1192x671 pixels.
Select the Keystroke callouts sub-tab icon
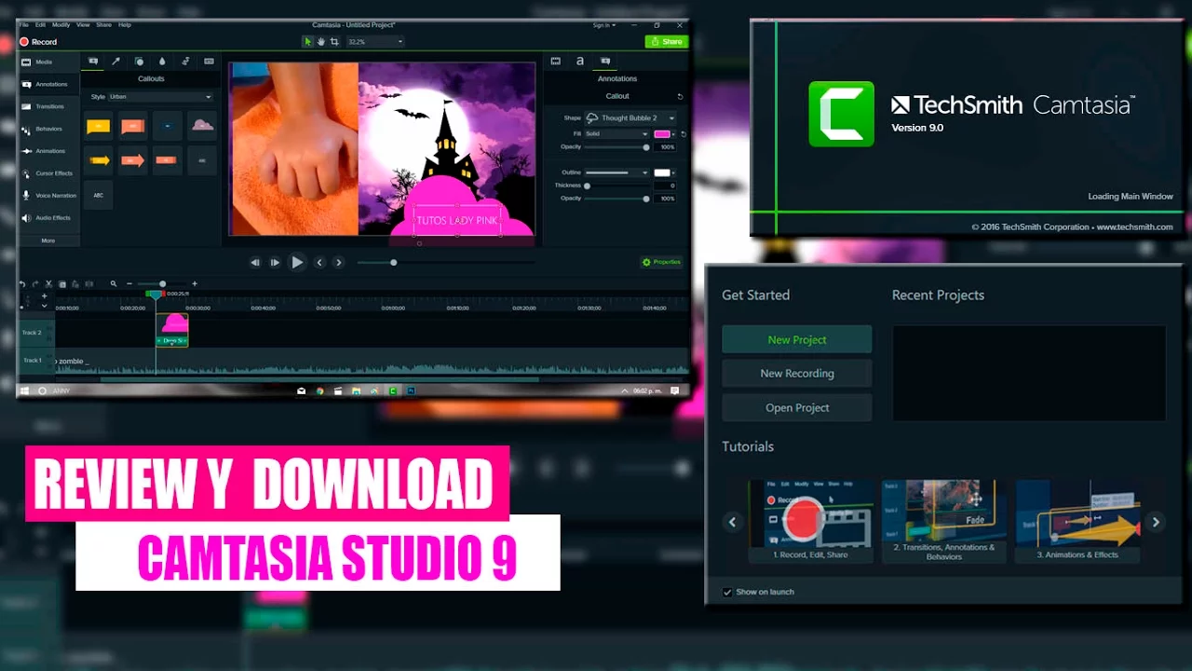(x=209, y=62)
